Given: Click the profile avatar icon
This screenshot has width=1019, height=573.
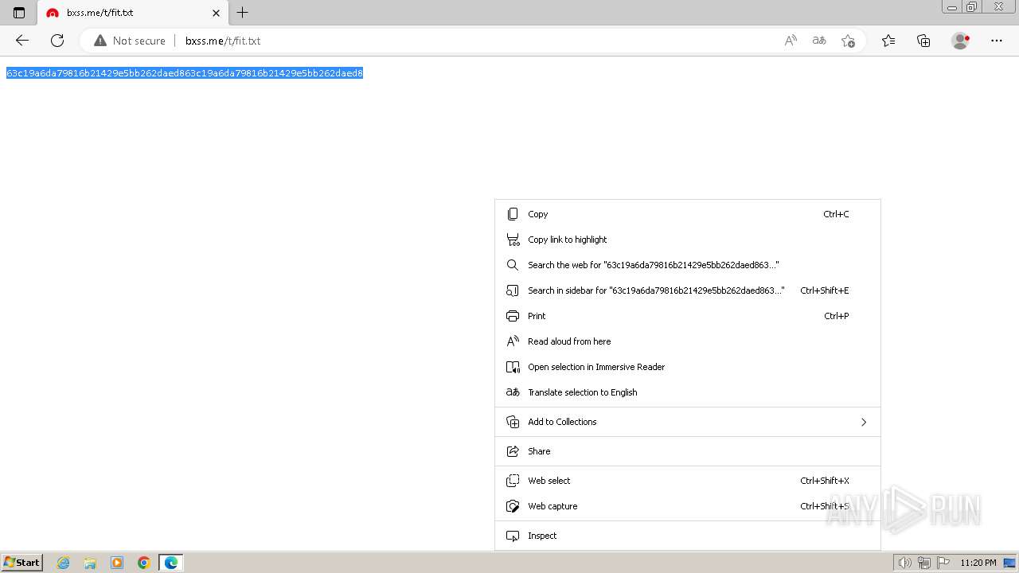Looking at the screenshot, I should point(960,41).
